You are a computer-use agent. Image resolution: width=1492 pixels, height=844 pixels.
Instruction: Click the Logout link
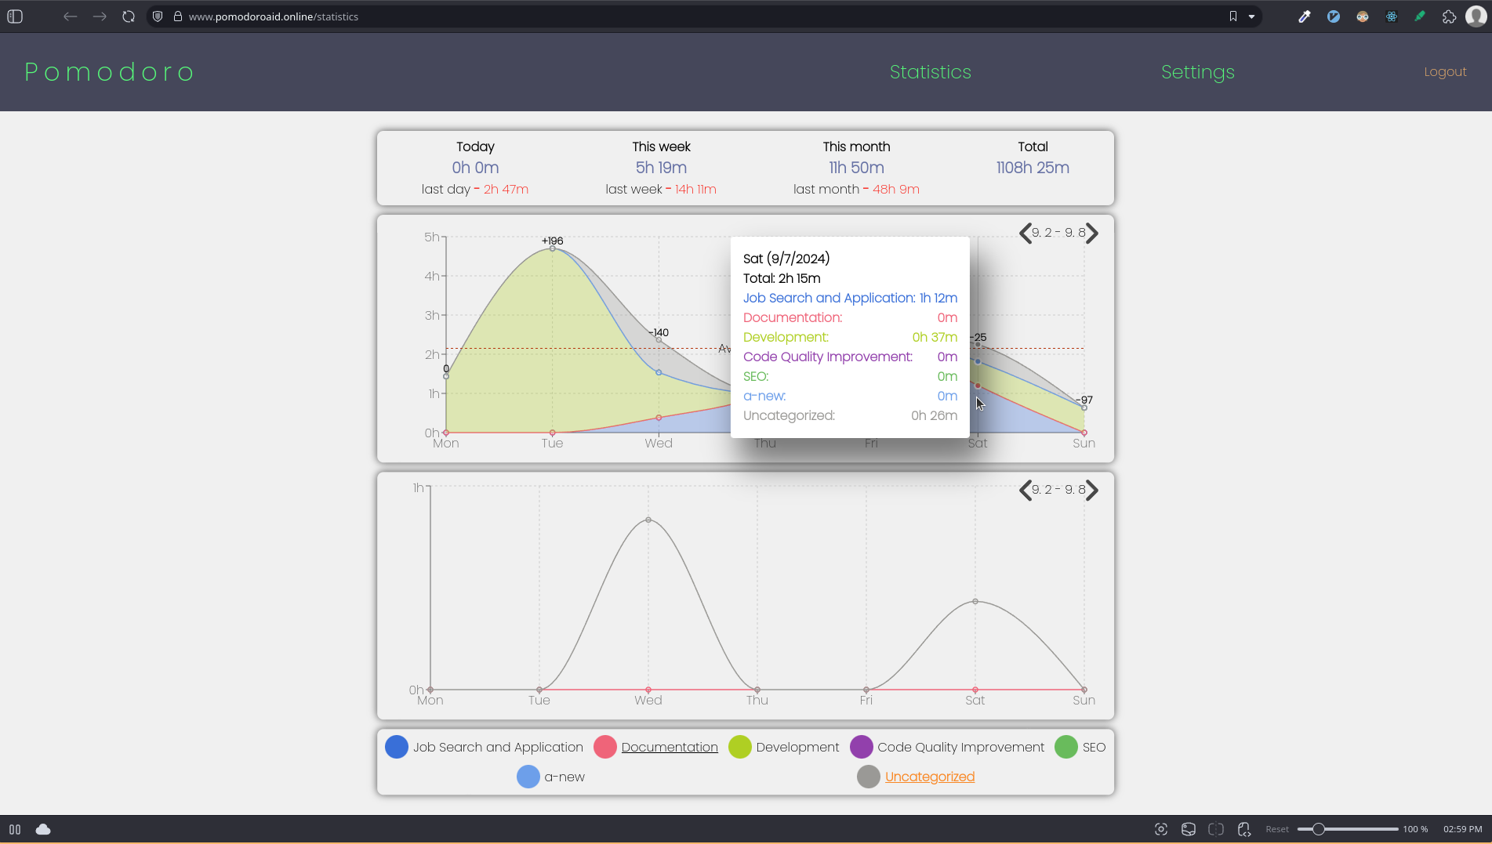[1444, 72]
